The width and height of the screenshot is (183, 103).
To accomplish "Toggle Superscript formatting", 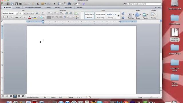I will [21, 17].
